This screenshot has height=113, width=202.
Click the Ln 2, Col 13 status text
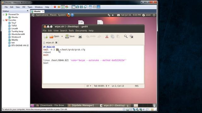118,86
